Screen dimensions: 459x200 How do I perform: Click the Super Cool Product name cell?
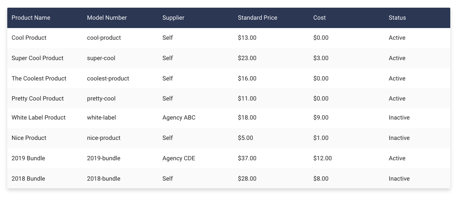click(37, 58)
